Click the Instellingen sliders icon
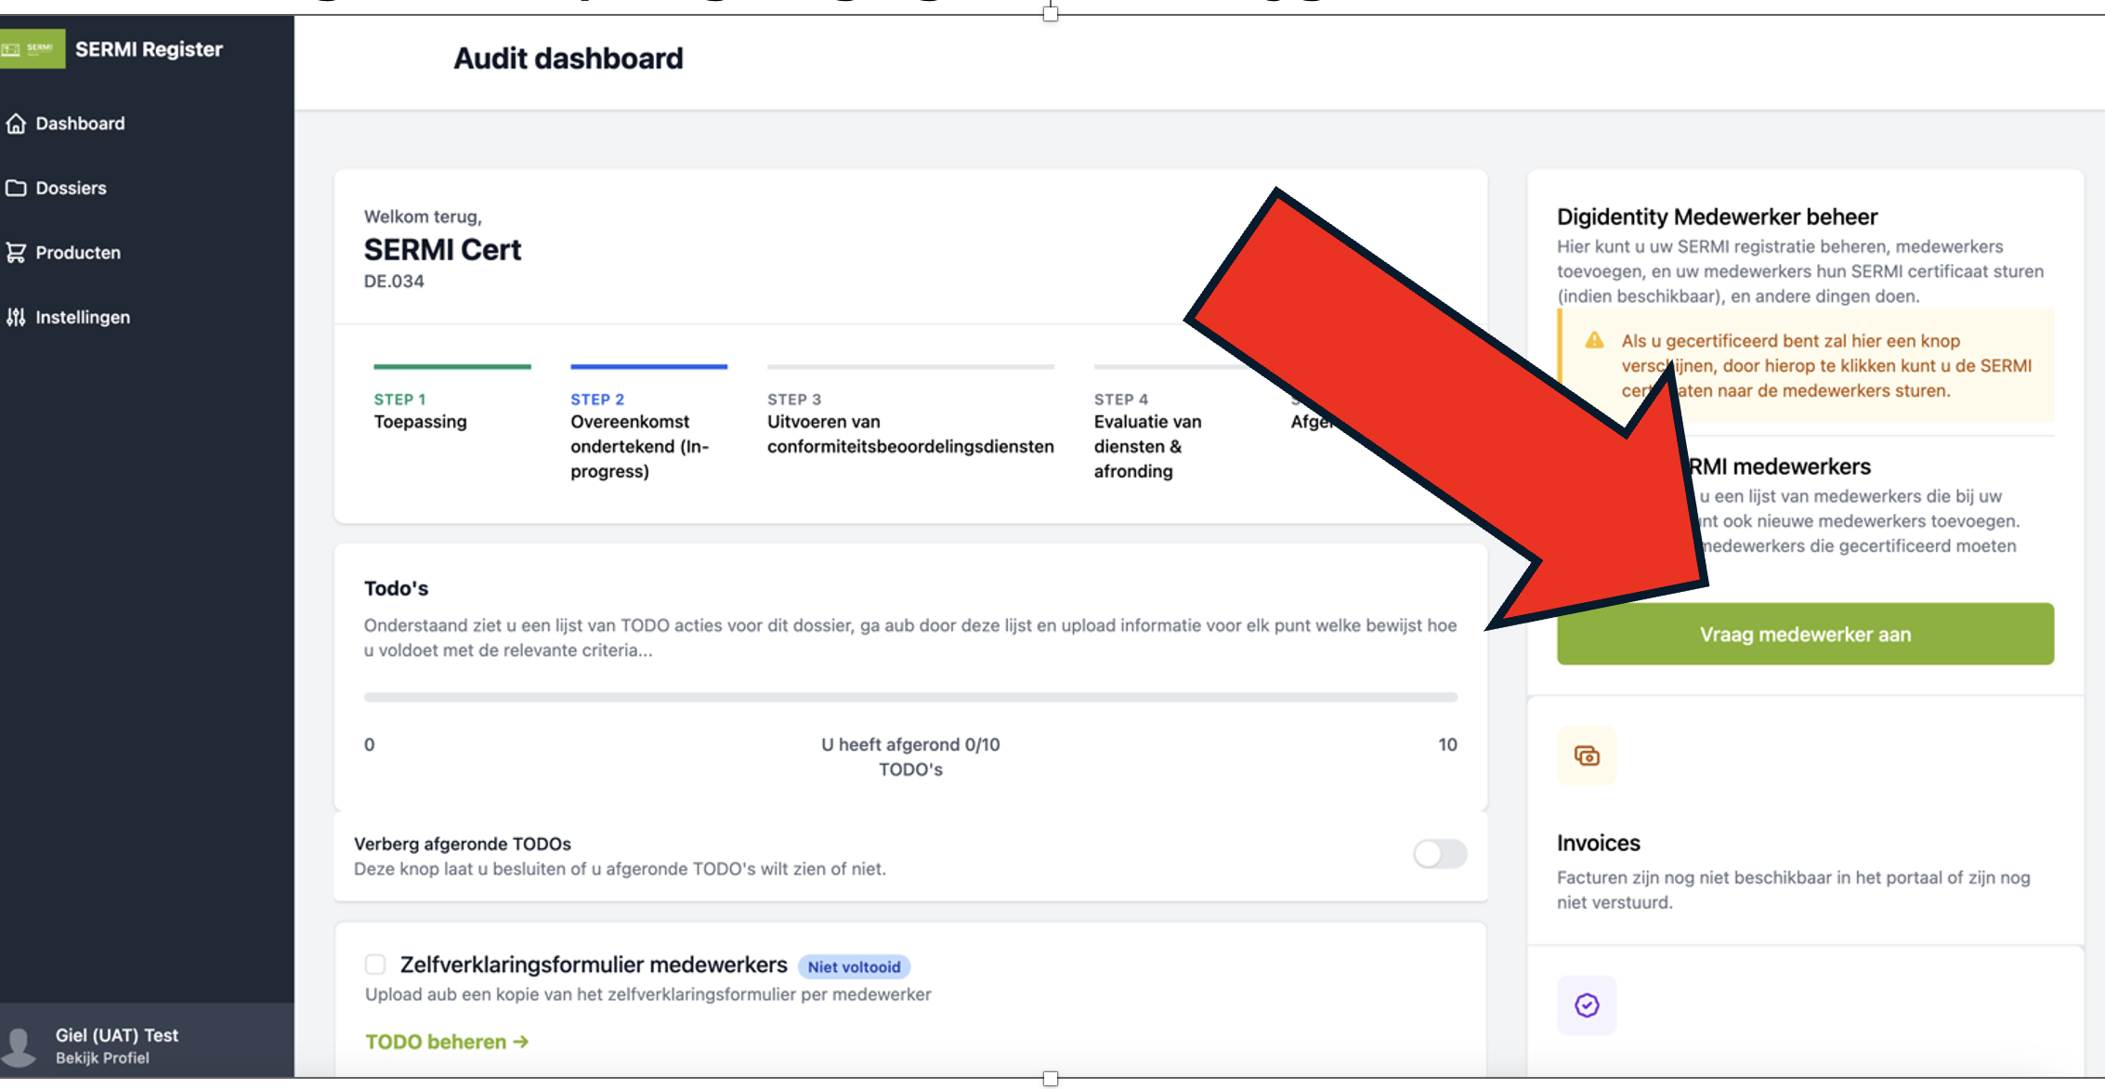This screenshot has height=1089, width=2105. click(16, 318)
